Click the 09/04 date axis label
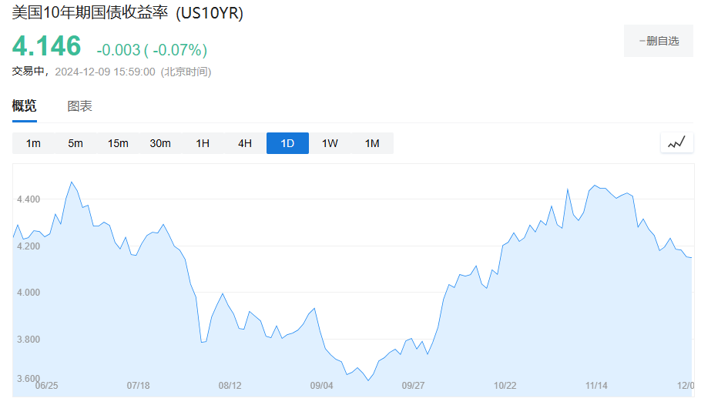Image resolution: width=701 pixels, height=405 pixels. [321, 385]
